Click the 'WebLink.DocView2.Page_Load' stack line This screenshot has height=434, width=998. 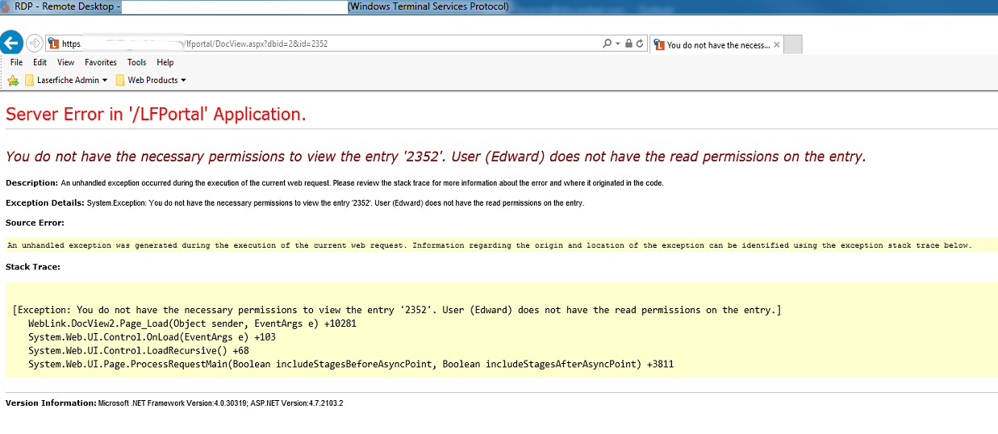point(192,323)
